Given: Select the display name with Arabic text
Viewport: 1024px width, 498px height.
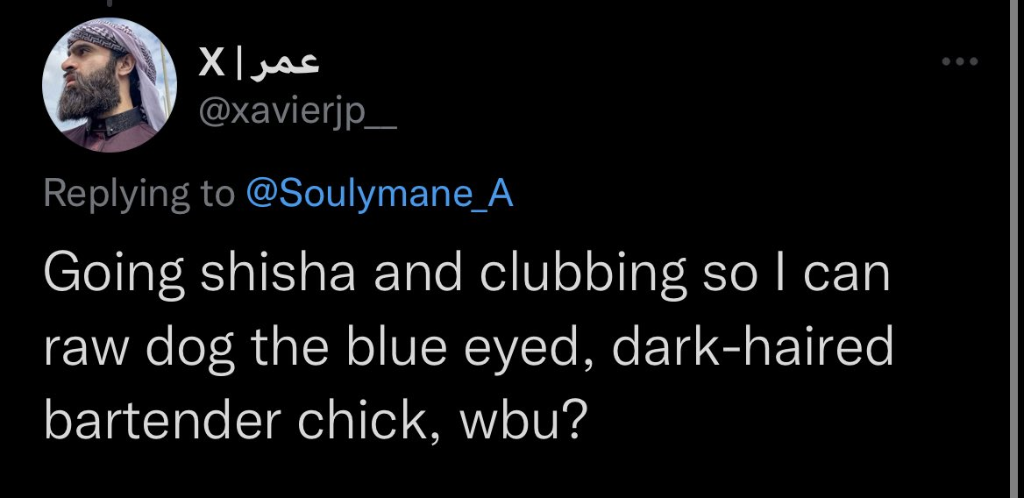Looking at the screenshot, I should (259, 63).
